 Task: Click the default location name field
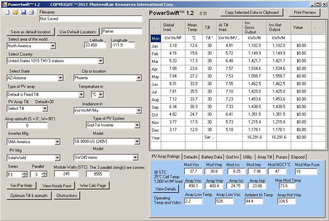(122, 31)
